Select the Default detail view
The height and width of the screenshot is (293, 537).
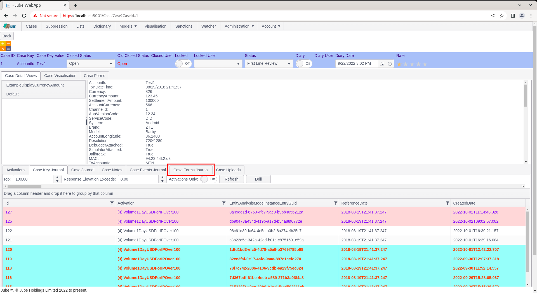[43, 94]
